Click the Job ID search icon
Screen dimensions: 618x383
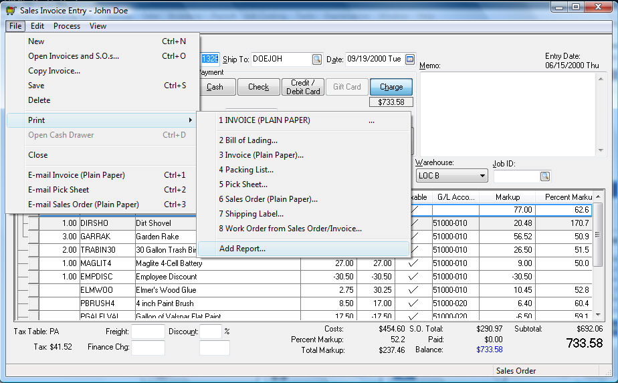tap(544, 176)
